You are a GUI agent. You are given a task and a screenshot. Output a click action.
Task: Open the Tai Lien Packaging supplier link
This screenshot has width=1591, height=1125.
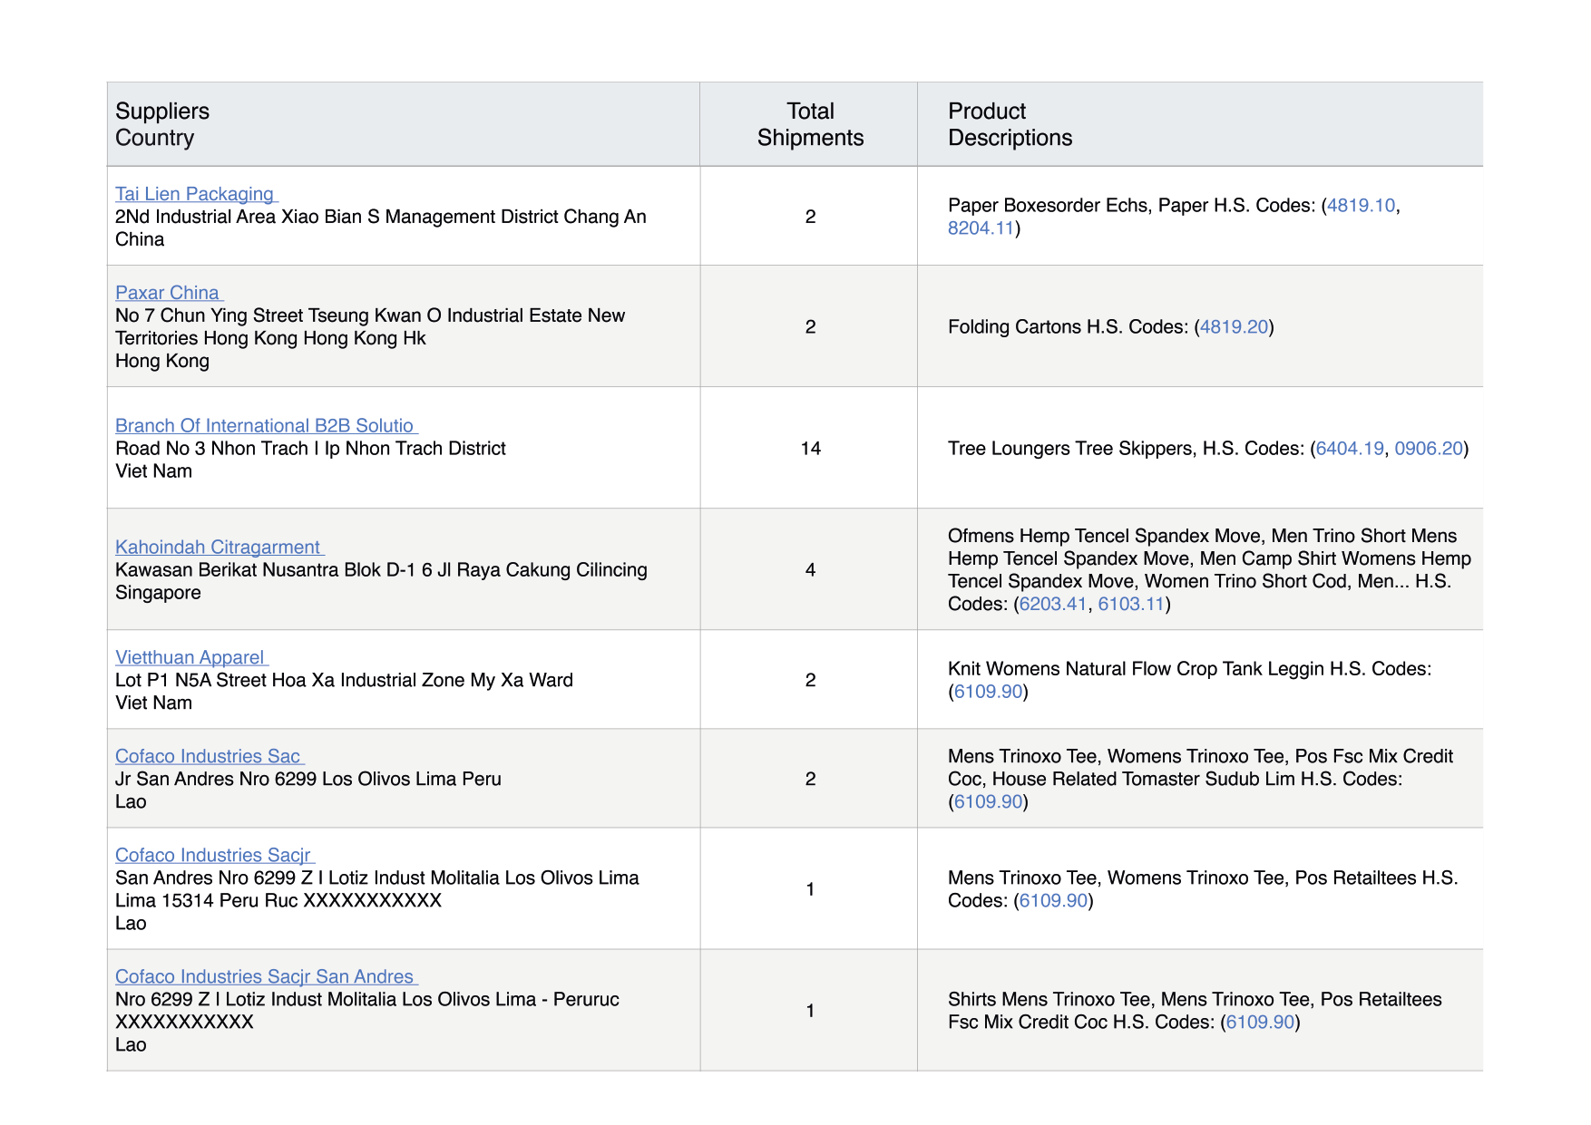pyautogui.click(x=196, y=194)
